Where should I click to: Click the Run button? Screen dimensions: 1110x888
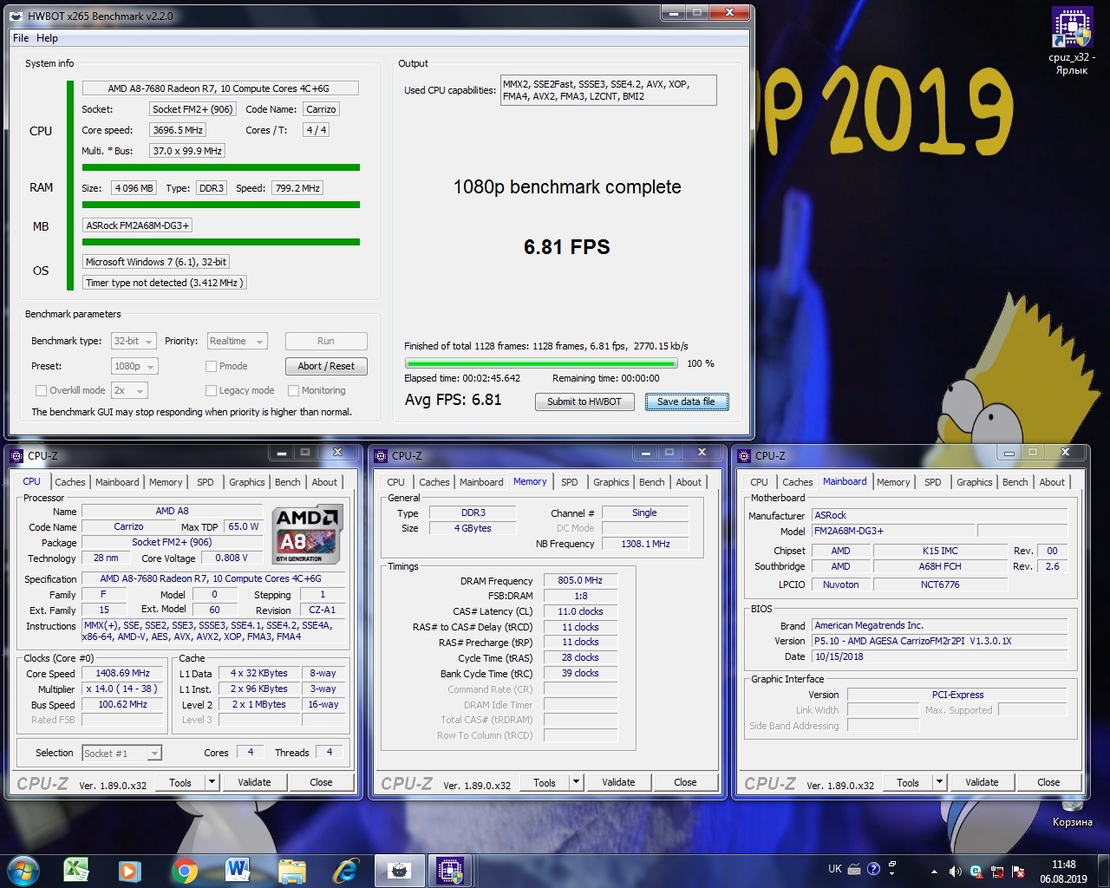coord(326,341)
